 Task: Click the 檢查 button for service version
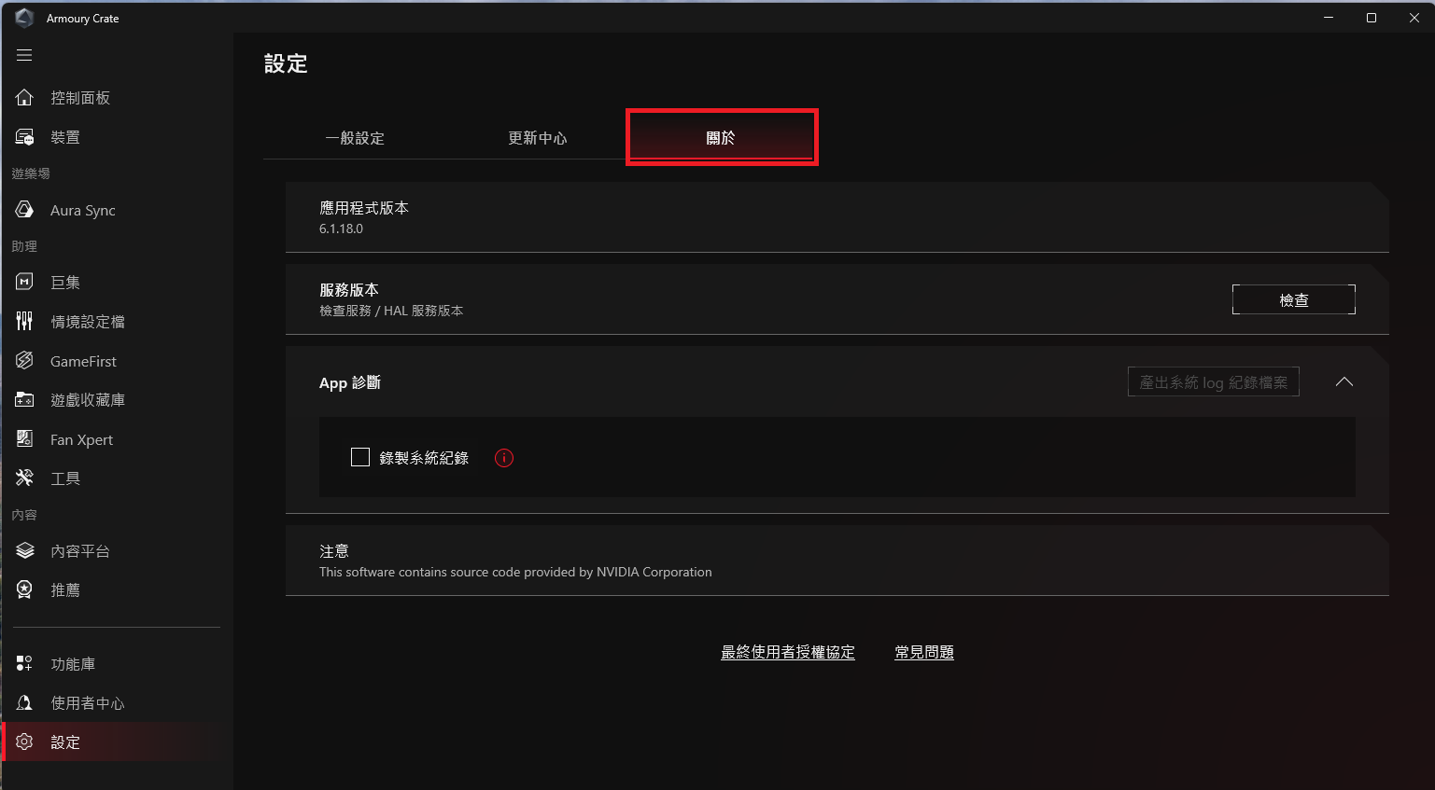pyautogui.click(x=1294, y=299)
